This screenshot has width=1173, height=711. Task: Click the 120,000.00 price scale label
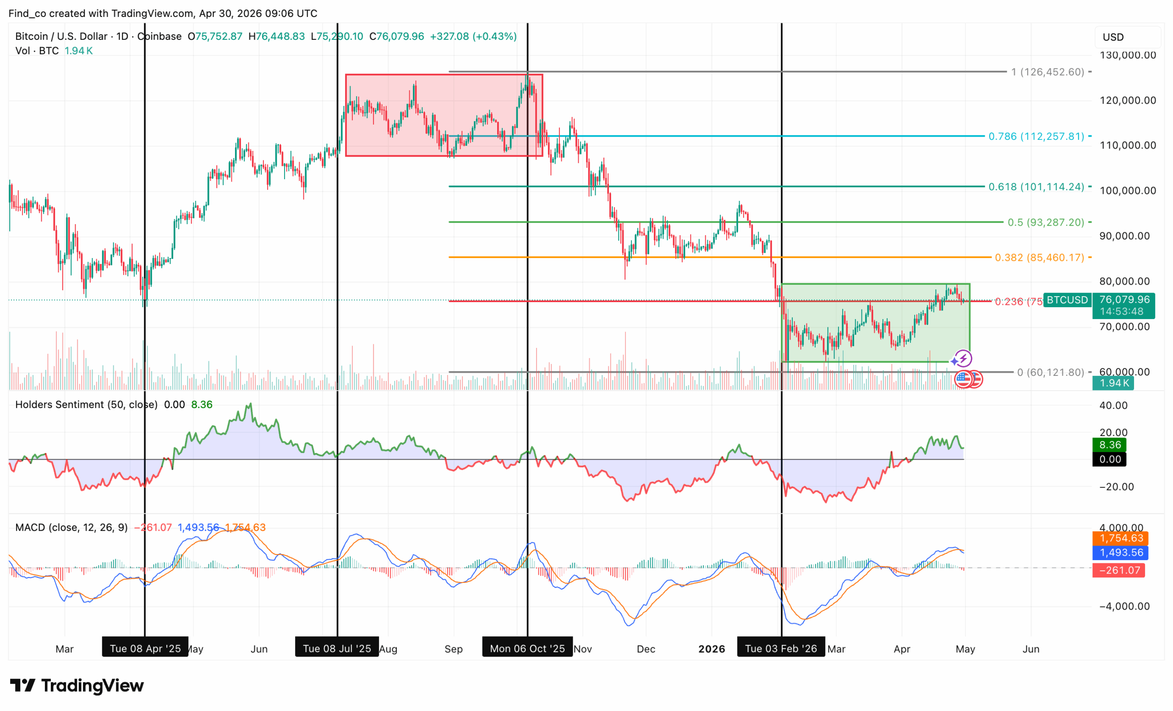[x=1128, y=100]
